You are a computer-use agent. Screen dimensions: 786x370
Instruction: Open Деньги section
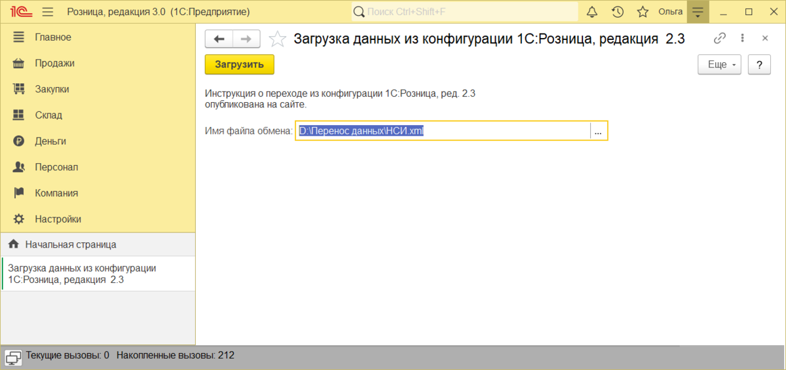click(x=98, y=141)
